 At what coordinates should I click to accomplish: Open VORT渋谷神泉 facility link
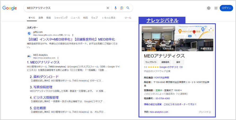coord(161,78)
